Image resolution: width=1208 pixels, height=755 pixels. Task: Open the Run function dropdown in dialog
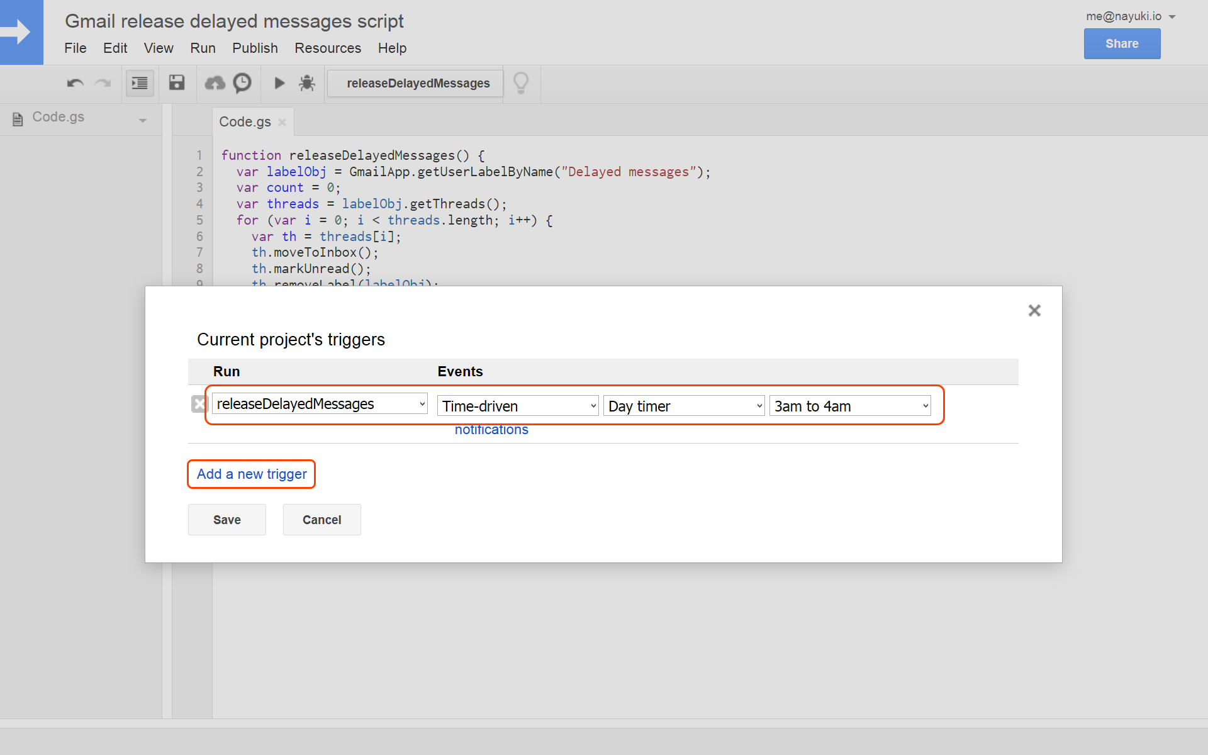point(320,403)
